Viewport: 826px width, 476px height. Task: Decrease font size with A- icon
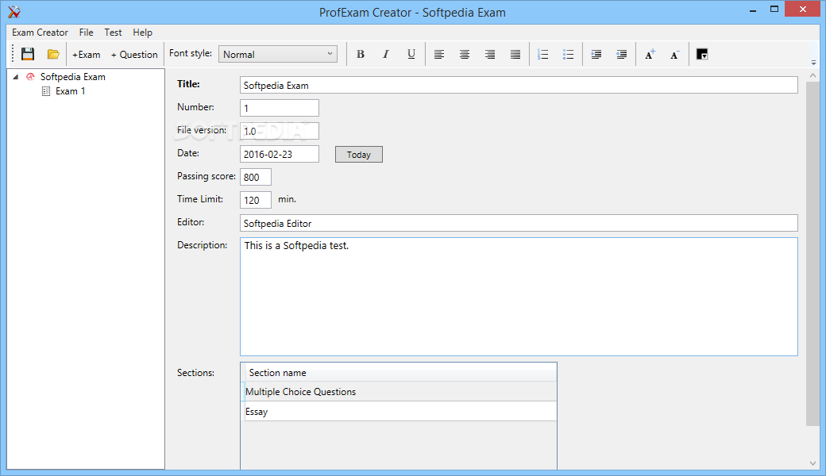(675, 54)
